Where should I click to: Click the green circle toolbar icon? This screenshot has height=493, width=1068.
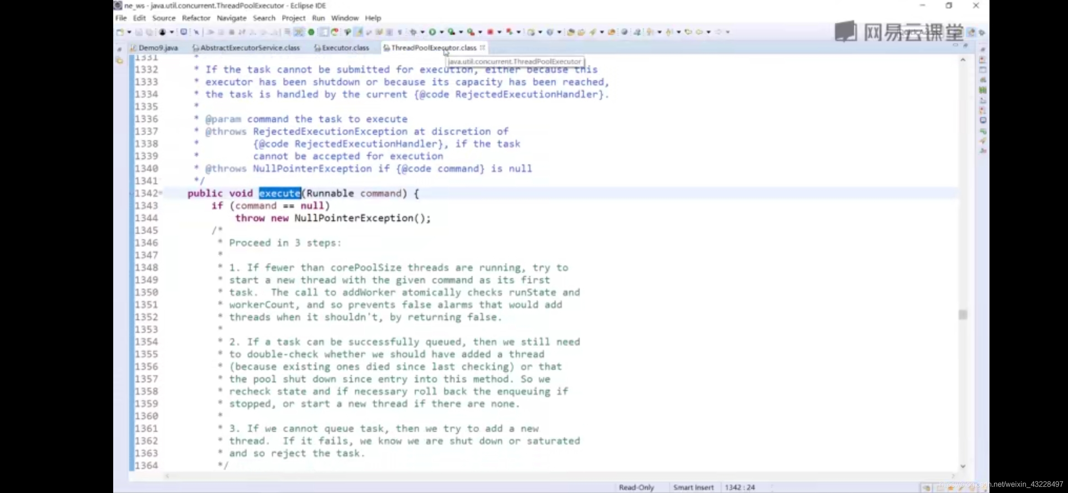click(x=311, y=32)
